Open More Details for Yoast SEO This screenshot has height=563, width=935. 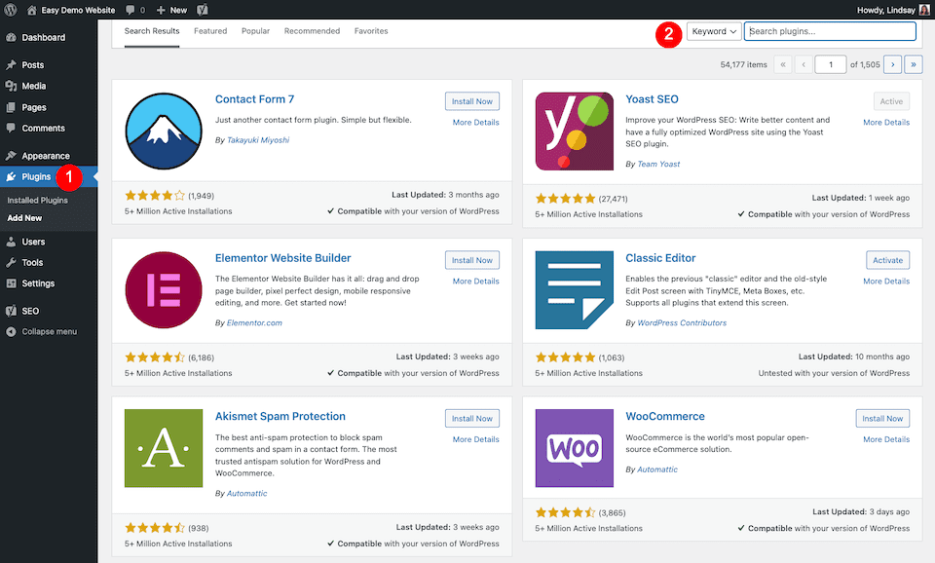pos(886,122)
